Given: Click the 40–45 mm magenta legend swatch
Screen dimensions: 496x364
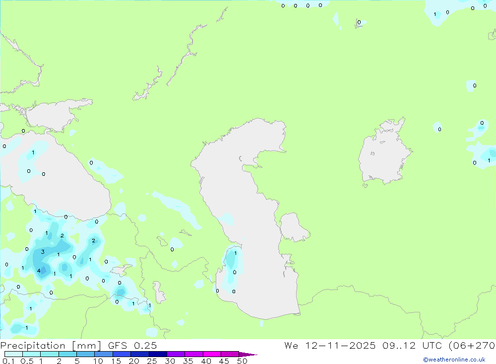Looking at the screenshot, I should click(212, 354).
